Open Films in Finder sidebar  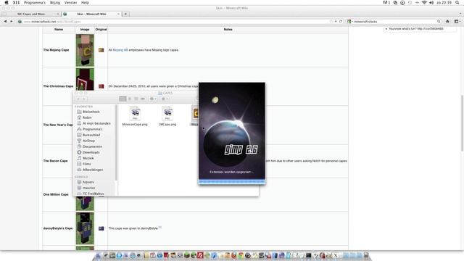pyautogui.click(x=87, y=164)
